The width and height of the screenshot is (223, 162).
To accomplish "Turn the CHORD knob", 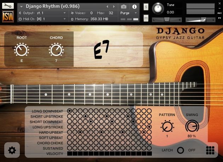I will [x=56, y=50].
